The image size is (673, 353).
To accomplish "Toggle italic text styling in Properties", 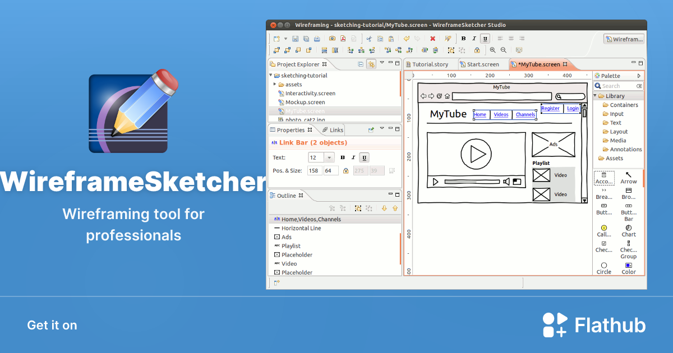I will pos(353,157).
